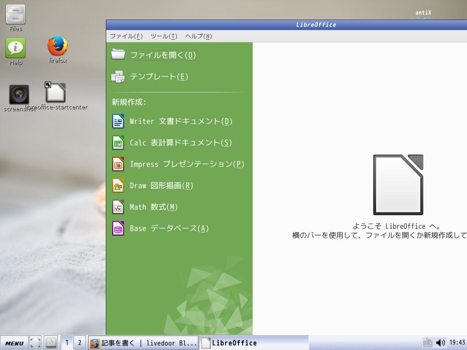This screenshot has height=350, width=467.
Task: Create a Writer 文書ドキュメント
Action: (x=181, y=121)
